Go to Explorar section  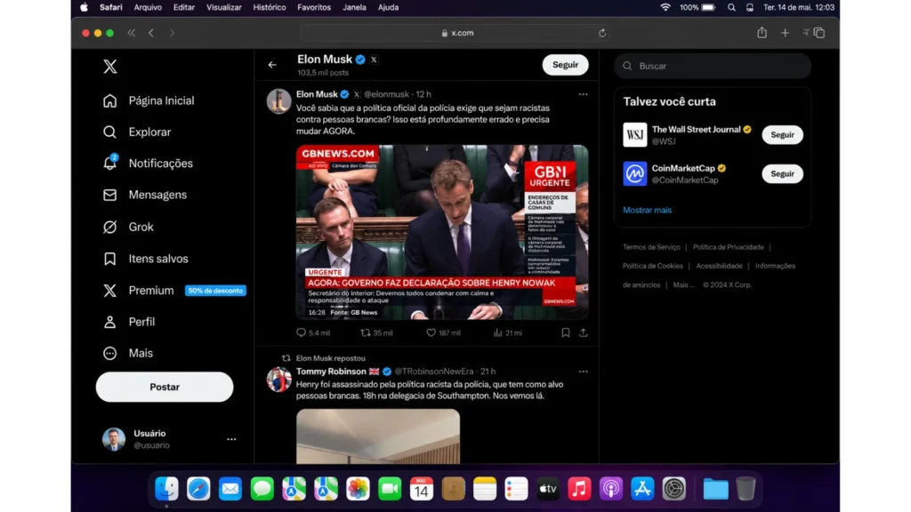coord(137,132)
